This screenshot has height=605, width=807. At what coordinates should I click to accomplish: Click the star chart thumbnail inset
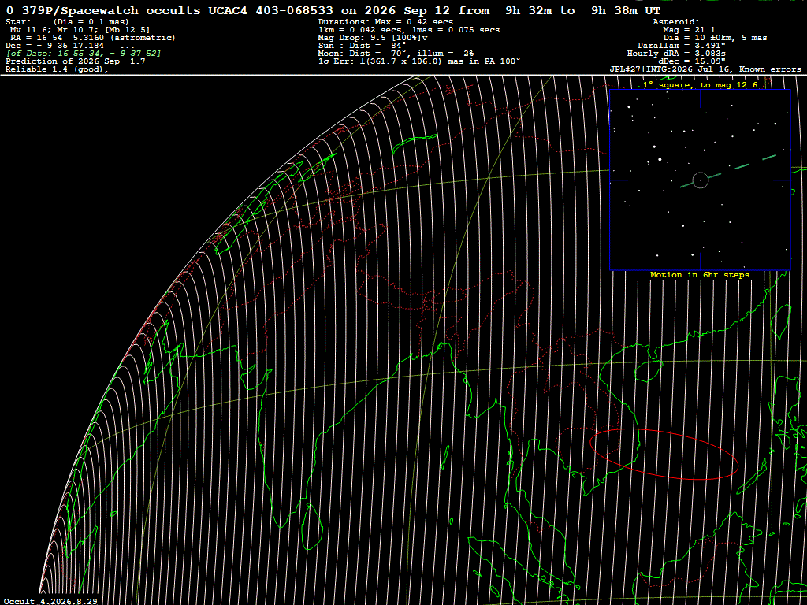[700, 180]
